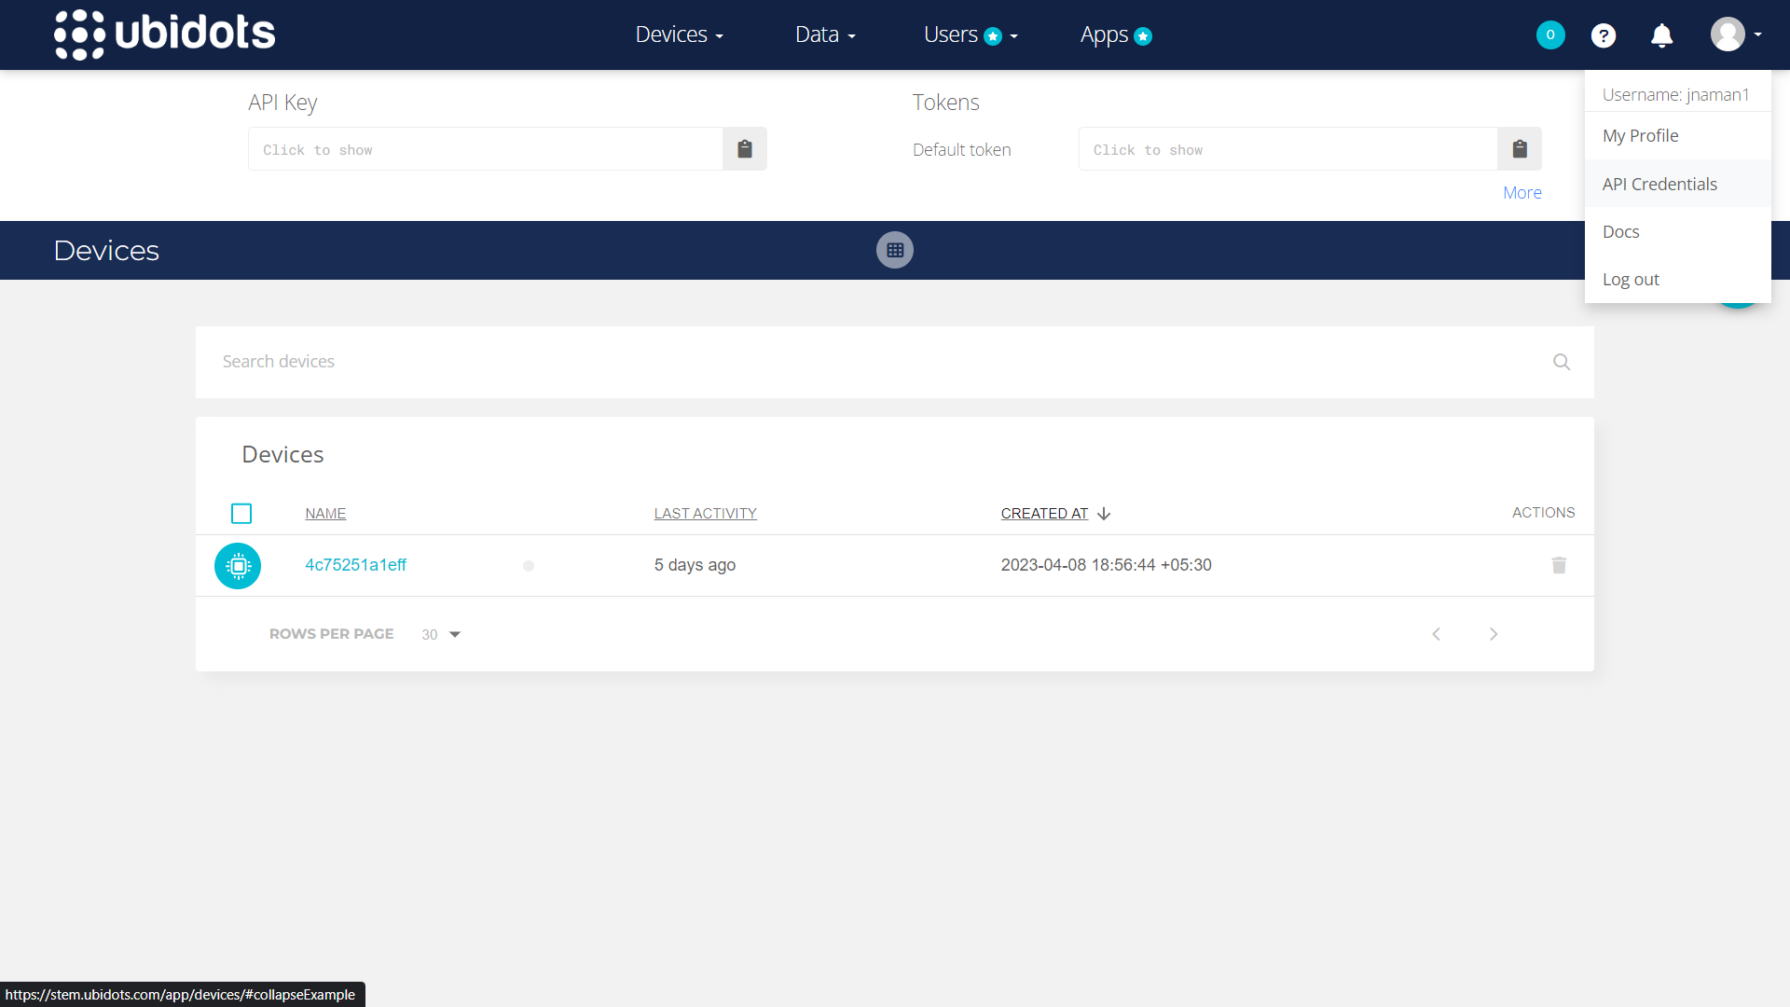
Task: Click the Search devices input field
Action: [876, 362]
